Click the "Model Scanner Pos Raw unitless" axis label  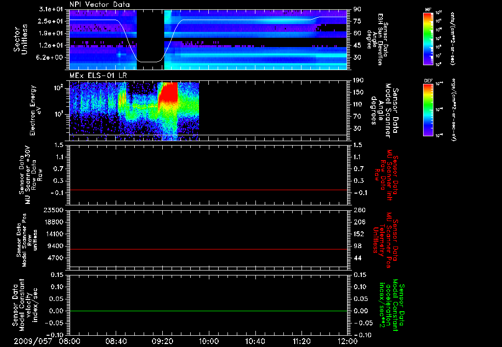(28, 240)
